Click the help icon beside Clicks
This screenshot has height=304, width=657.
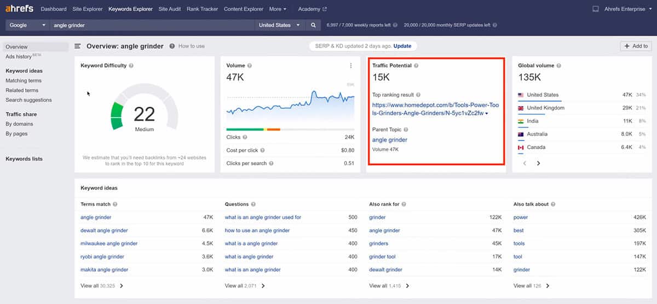click(x=245, y=137)
